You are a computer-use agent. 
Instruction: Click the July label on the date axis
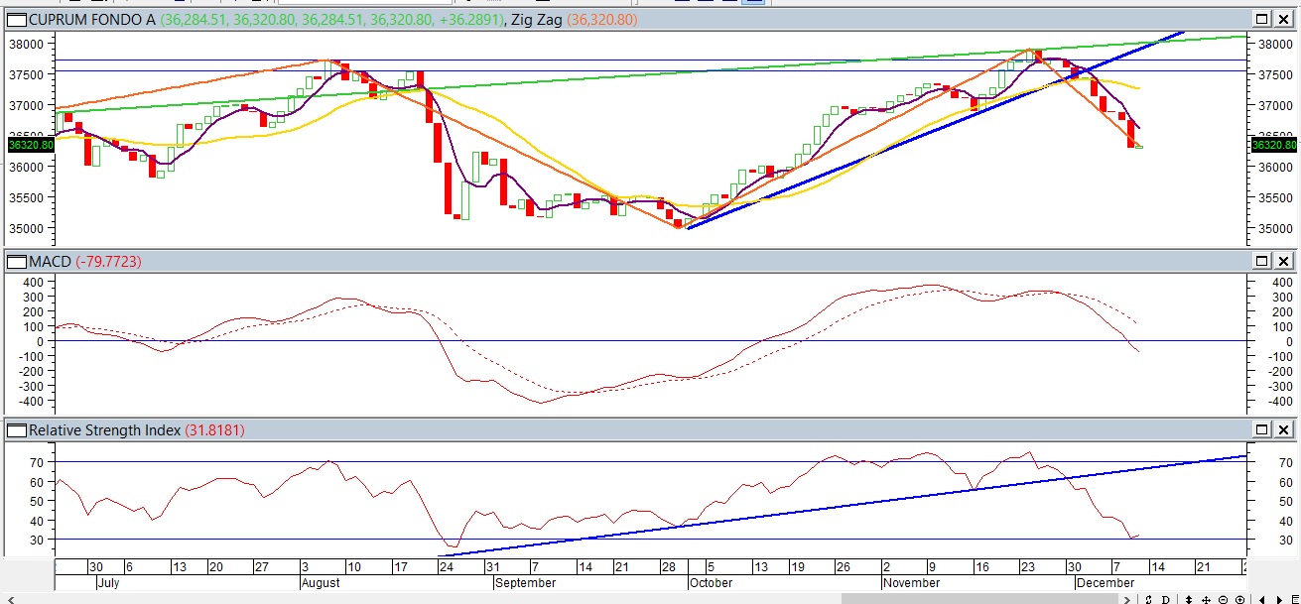coord(107,583)
